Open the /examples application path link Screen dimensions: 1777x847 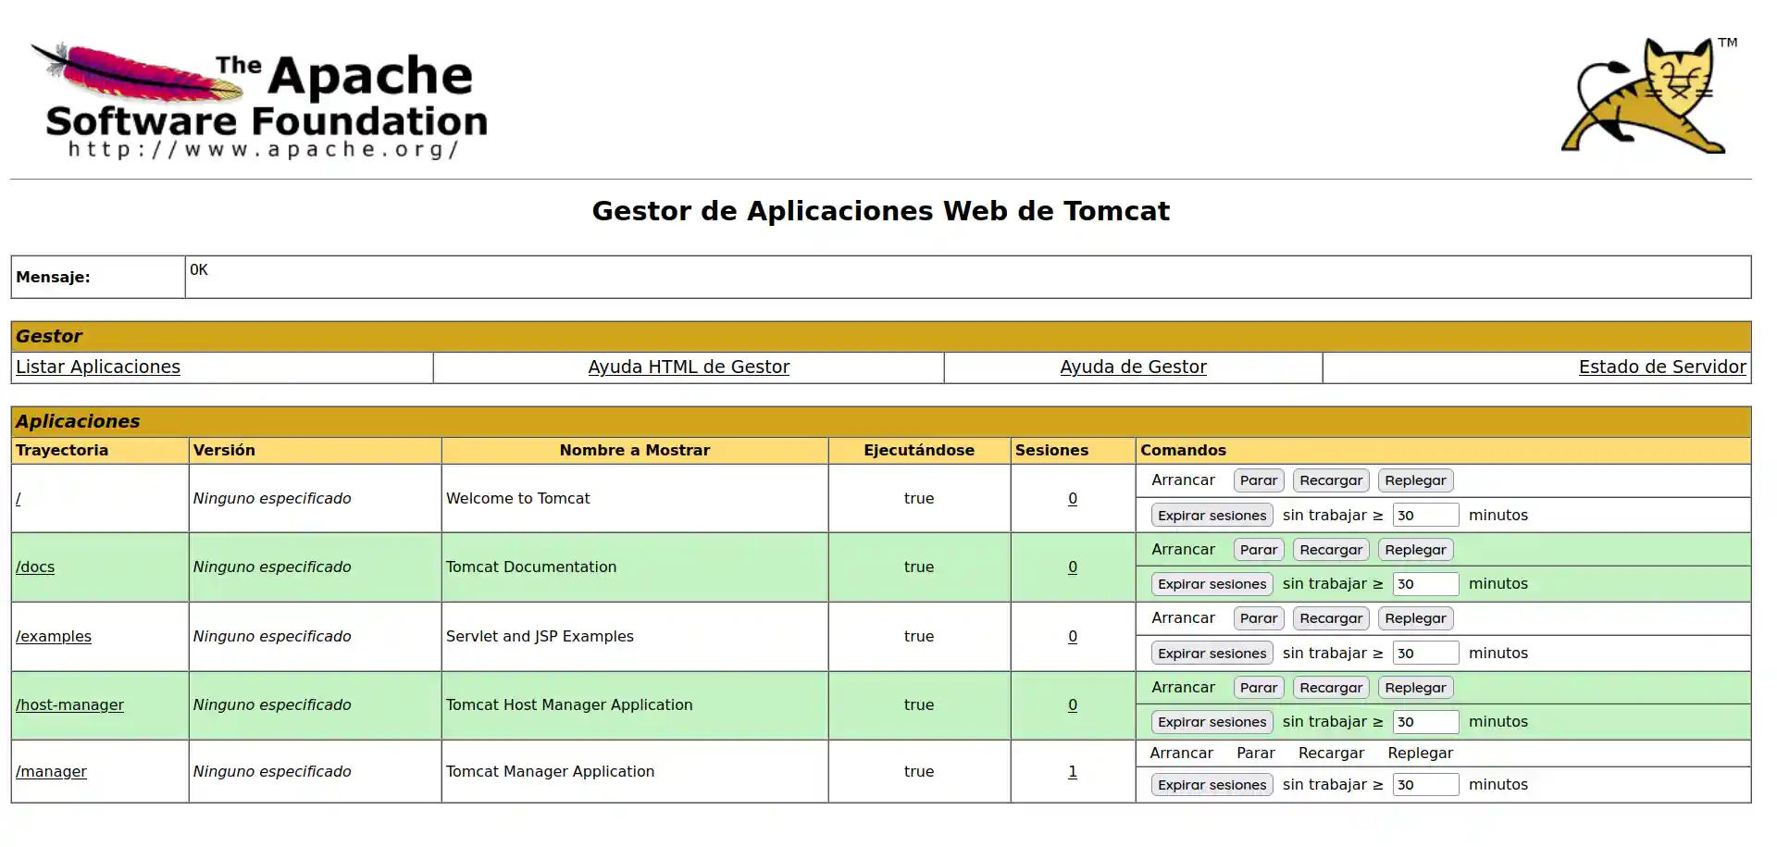point(54,637)
